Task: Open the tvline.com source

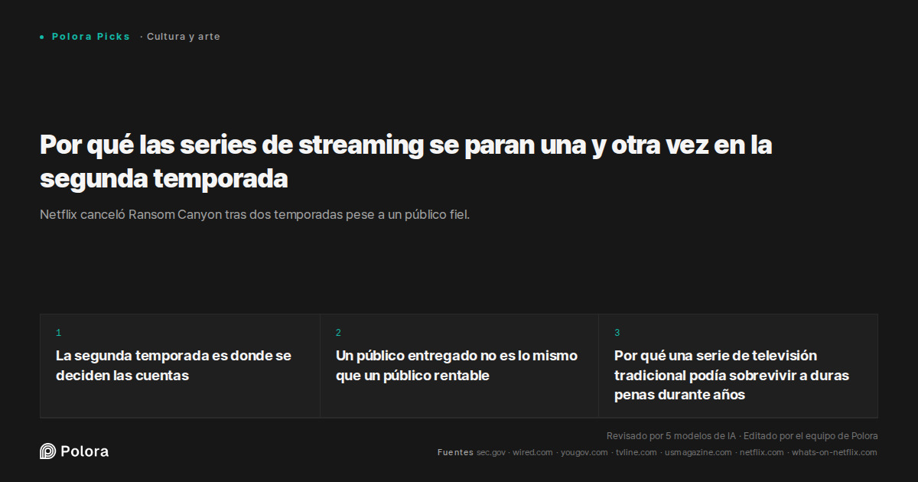Action: point(636,453)
